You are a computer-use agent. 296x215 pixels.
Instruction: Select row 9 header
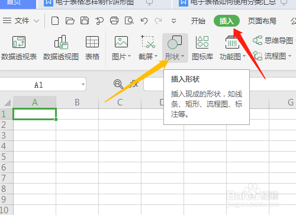pos(7,199)
